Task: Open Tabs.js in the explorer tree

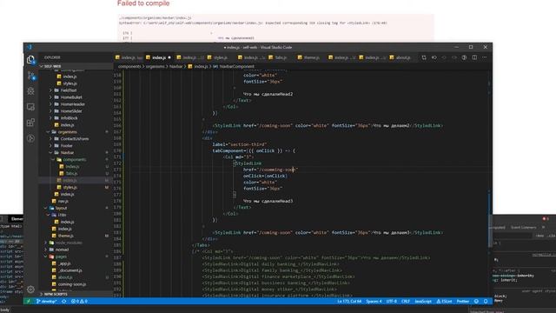Action: 71,174
